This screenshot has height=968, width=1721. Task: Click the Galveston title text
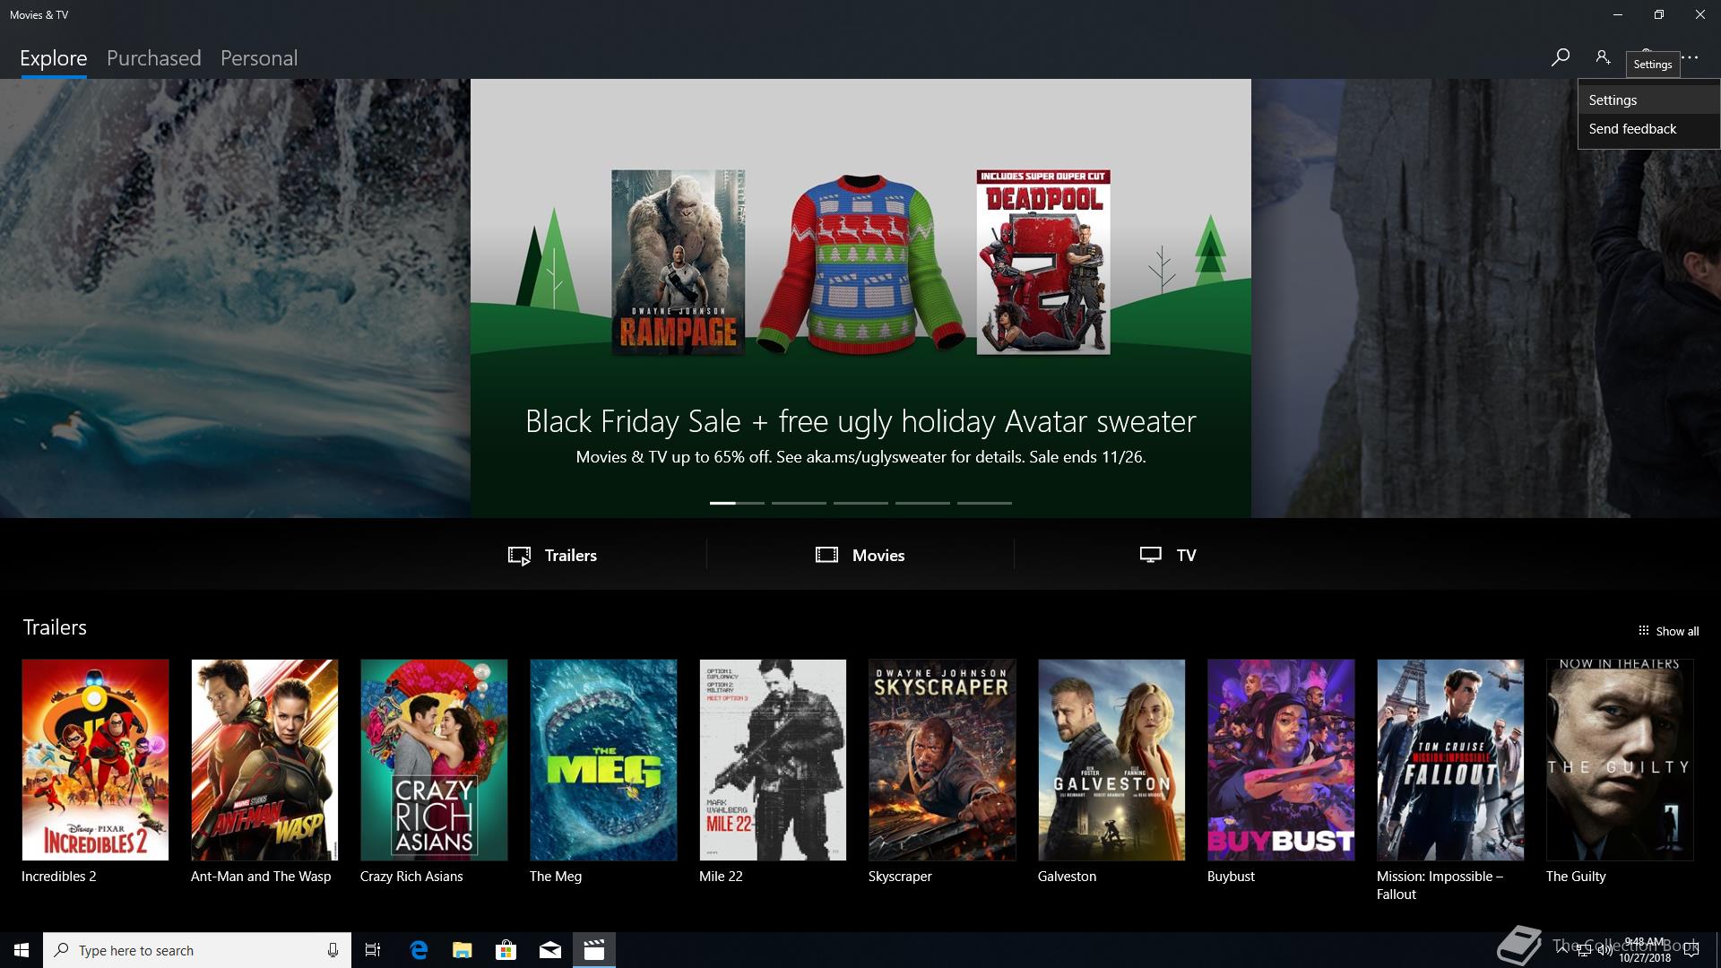click(1067, 877)
